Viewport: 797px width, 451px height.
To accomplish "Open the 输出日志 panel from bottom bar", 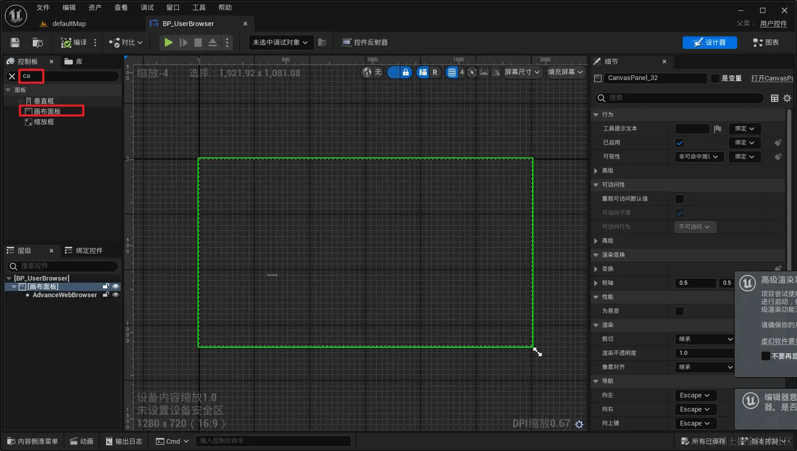I will click(124, 441).
